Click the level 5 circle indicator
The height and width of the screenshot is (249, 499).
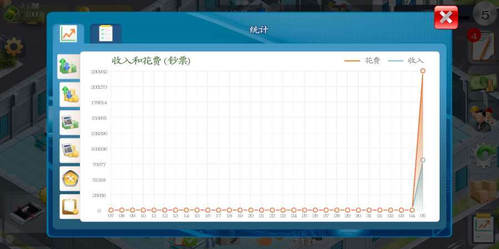pos(485,14)
